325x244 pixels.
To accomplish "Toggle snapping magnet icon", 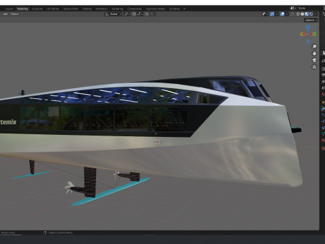I will click(x=134, y=14).
